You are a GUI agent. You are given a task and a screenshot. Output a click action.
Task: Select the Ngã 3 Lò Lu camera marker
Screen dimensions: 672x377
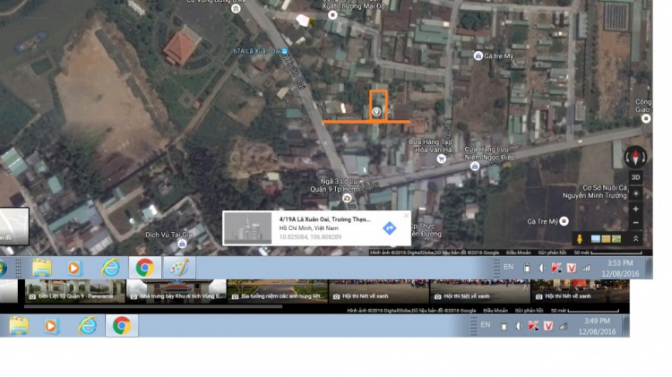click(347, 198)
